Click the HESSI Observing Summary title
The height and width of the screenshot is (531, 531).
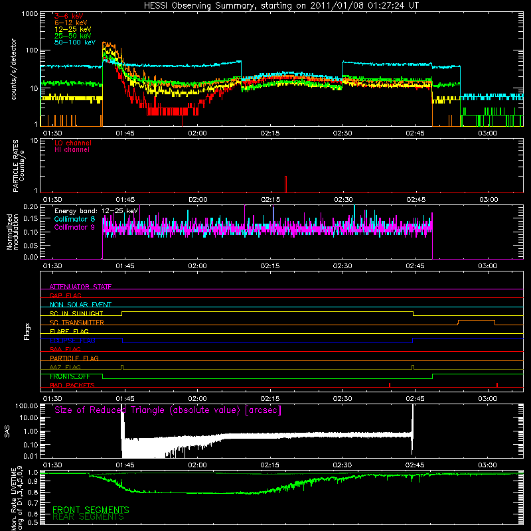[281, 6]
